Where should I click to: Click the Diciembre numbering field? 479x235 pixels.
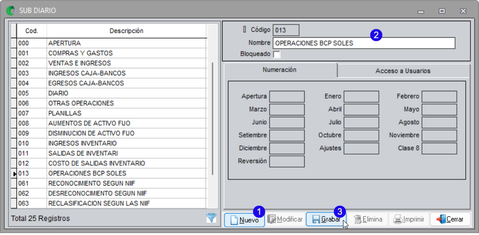287,148
